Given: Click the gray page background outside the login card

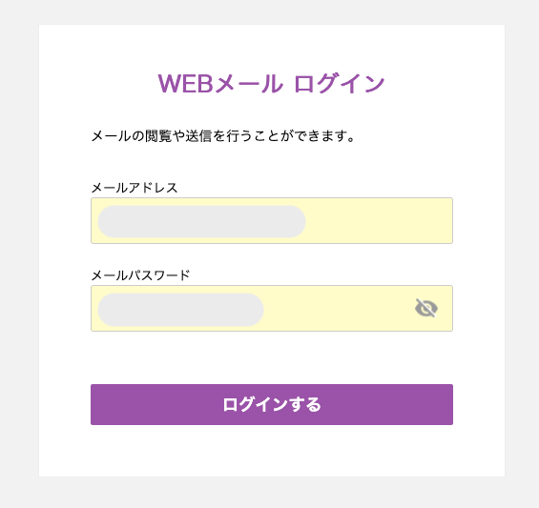Looking at the screenshot, I should tap(19, 254).
